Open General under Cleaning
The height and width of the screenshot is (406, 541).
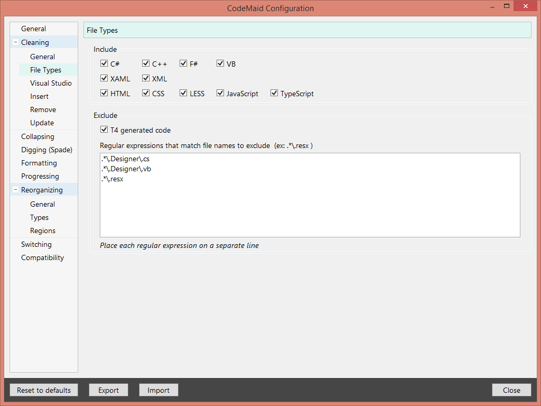(x=42, y=57)
